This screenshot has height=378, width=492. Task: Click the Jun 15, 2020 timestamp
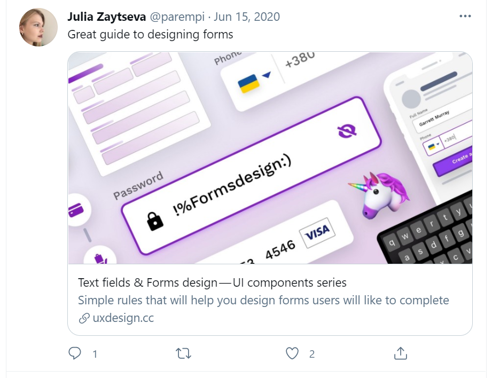(247, 17)
